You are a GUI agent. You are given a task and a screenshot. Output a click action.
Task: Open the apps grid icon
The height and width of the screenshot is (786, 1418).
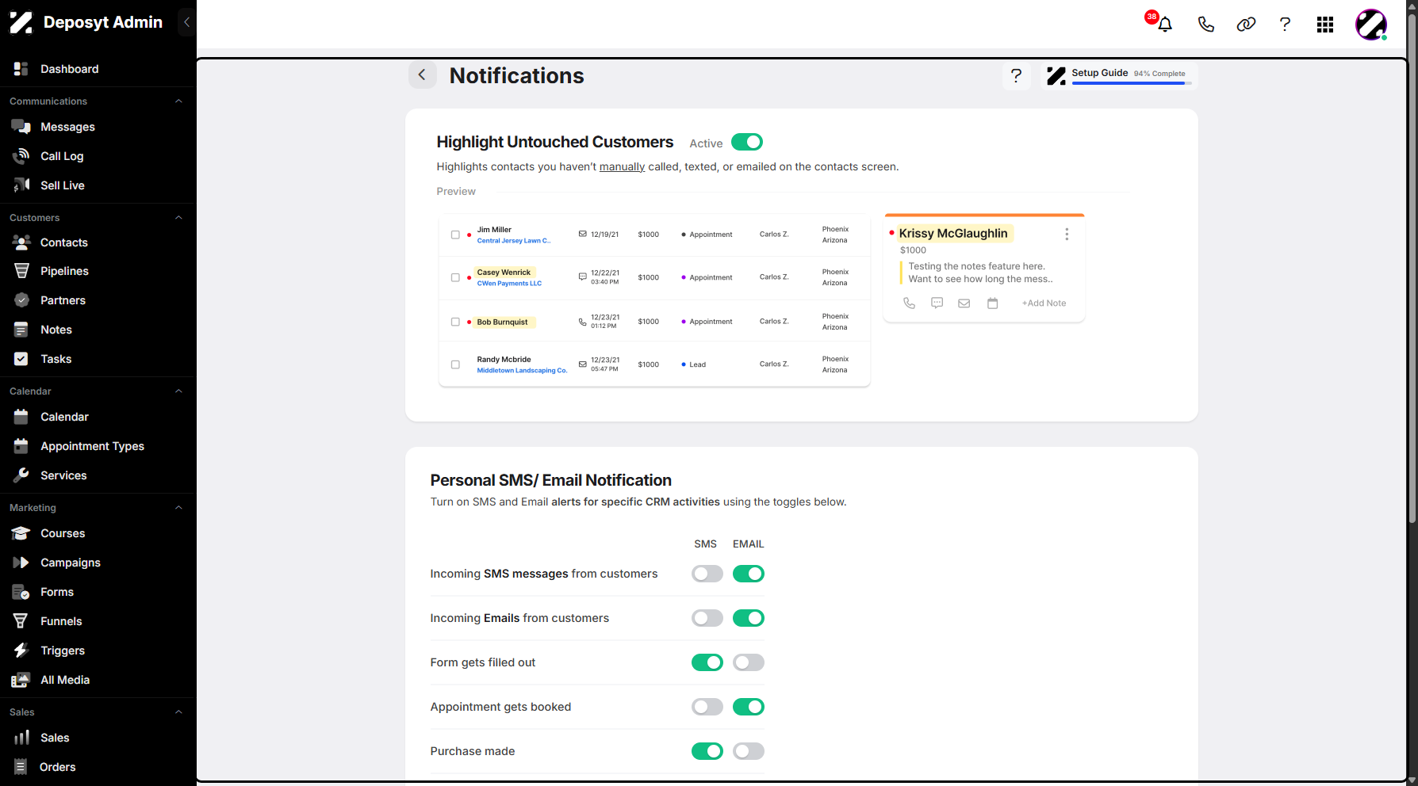pyautogui.click(x=1325, y=25)
